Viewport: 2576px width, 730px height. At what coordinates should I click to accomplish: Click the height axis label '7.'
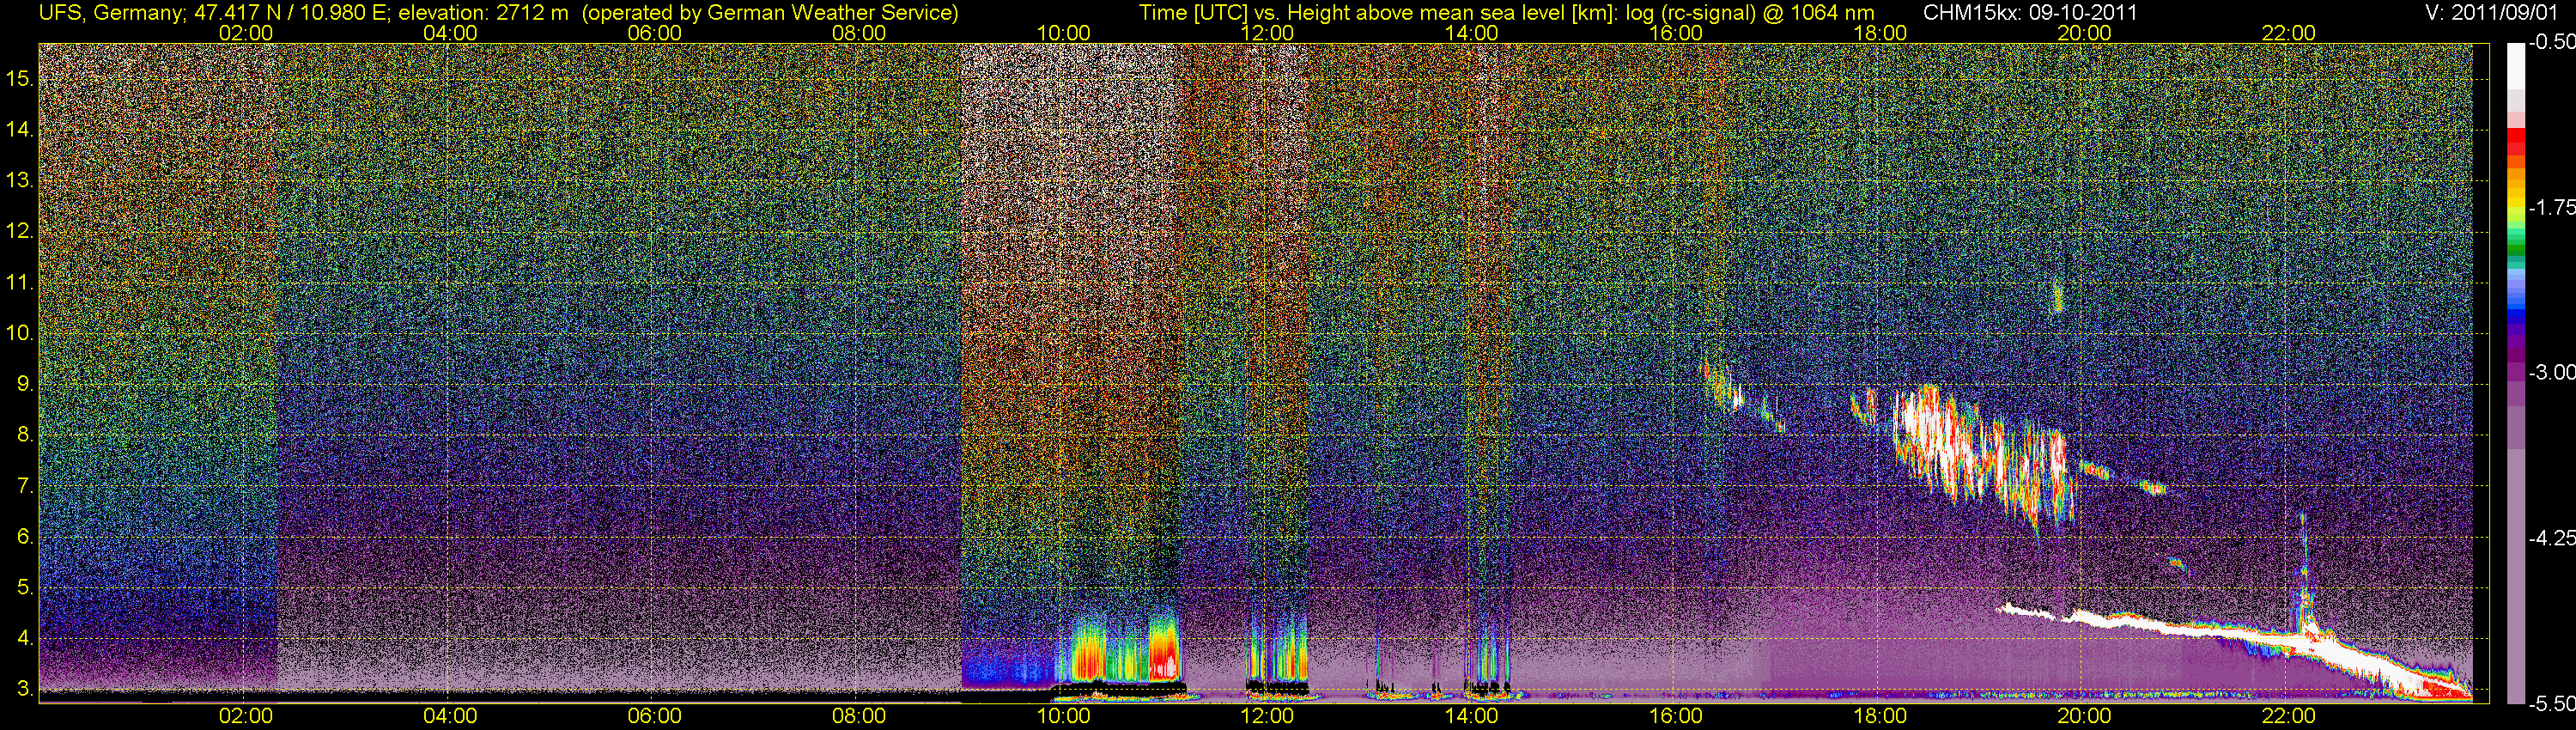25,486
